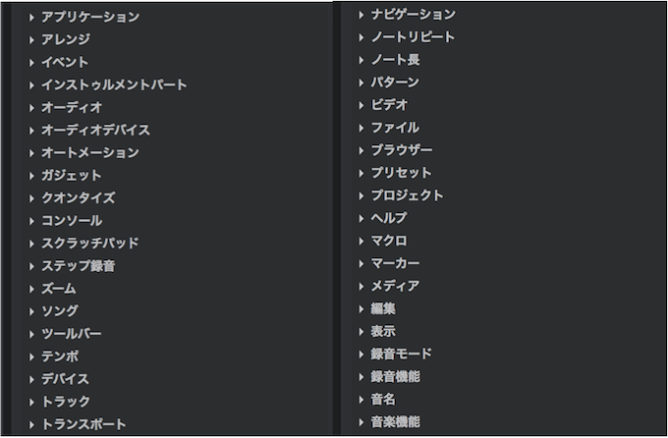Click the 録音モード category label
The image size is (668, 438).
(x=402, y=354)
